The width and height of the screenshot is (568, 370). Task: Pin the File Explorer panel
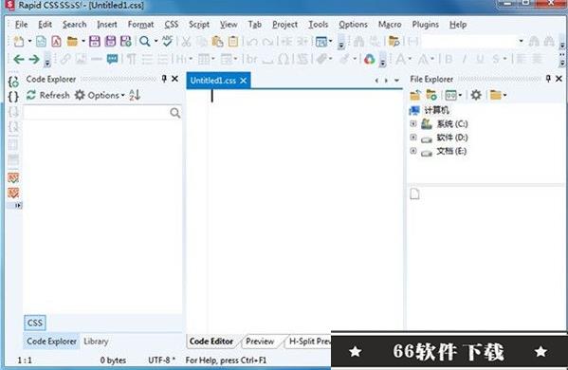(x=548, y=79)
